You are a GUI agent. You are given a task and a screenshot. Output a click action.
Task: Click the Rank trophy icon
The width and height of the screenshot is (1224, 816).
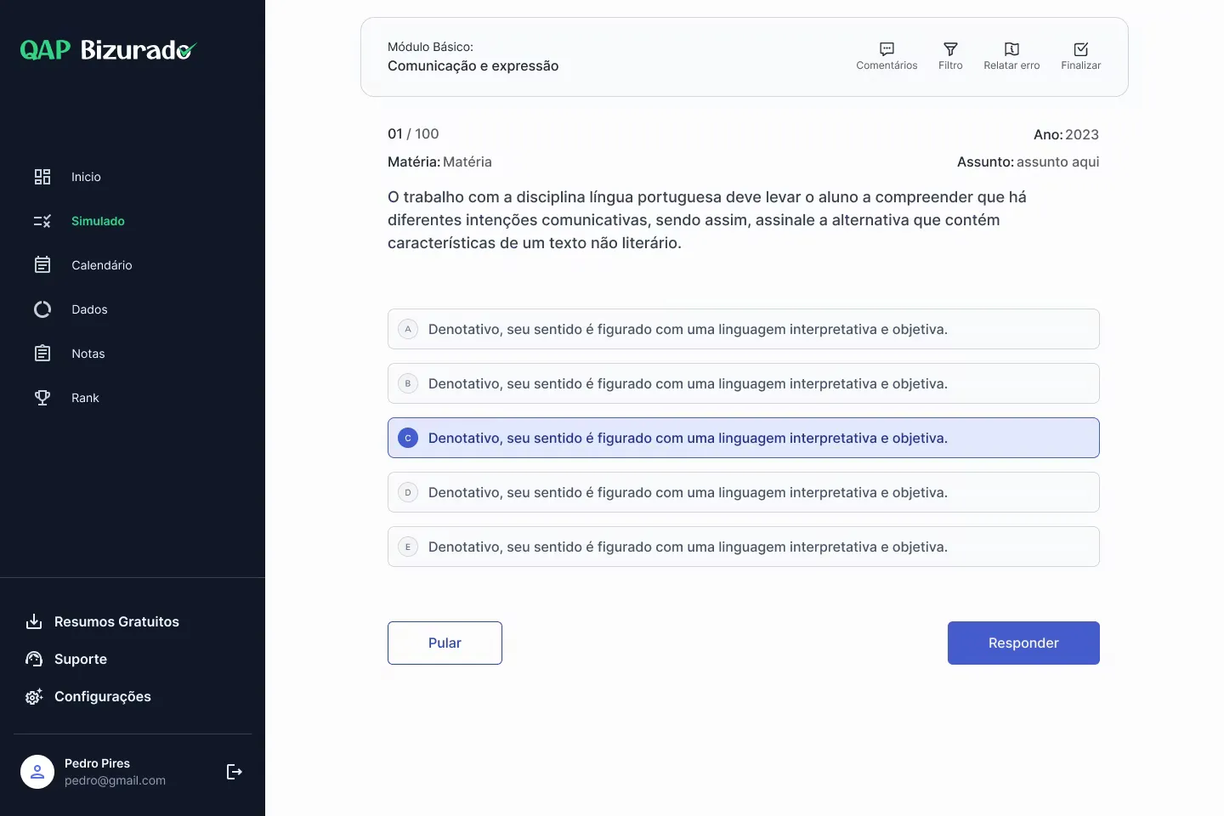[42, 398]
